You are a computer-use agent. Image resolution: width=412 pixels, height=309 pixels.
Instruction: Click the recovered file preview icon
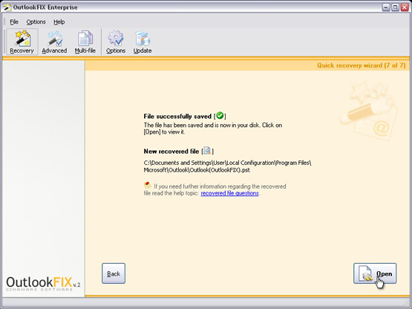tap(207, 151)
